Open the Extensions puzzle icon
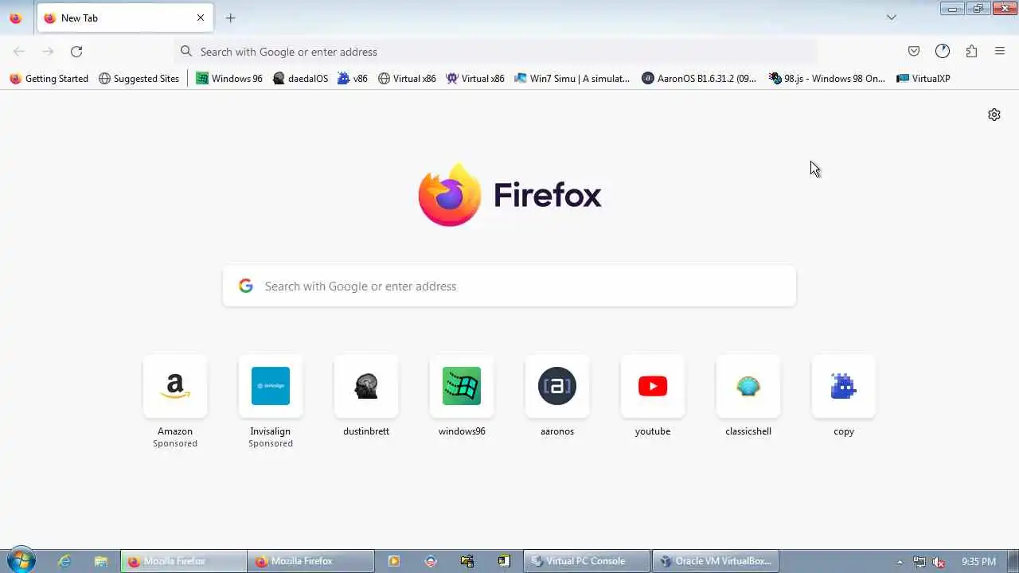Screen dimensions: 1019x573 [971, 51]
